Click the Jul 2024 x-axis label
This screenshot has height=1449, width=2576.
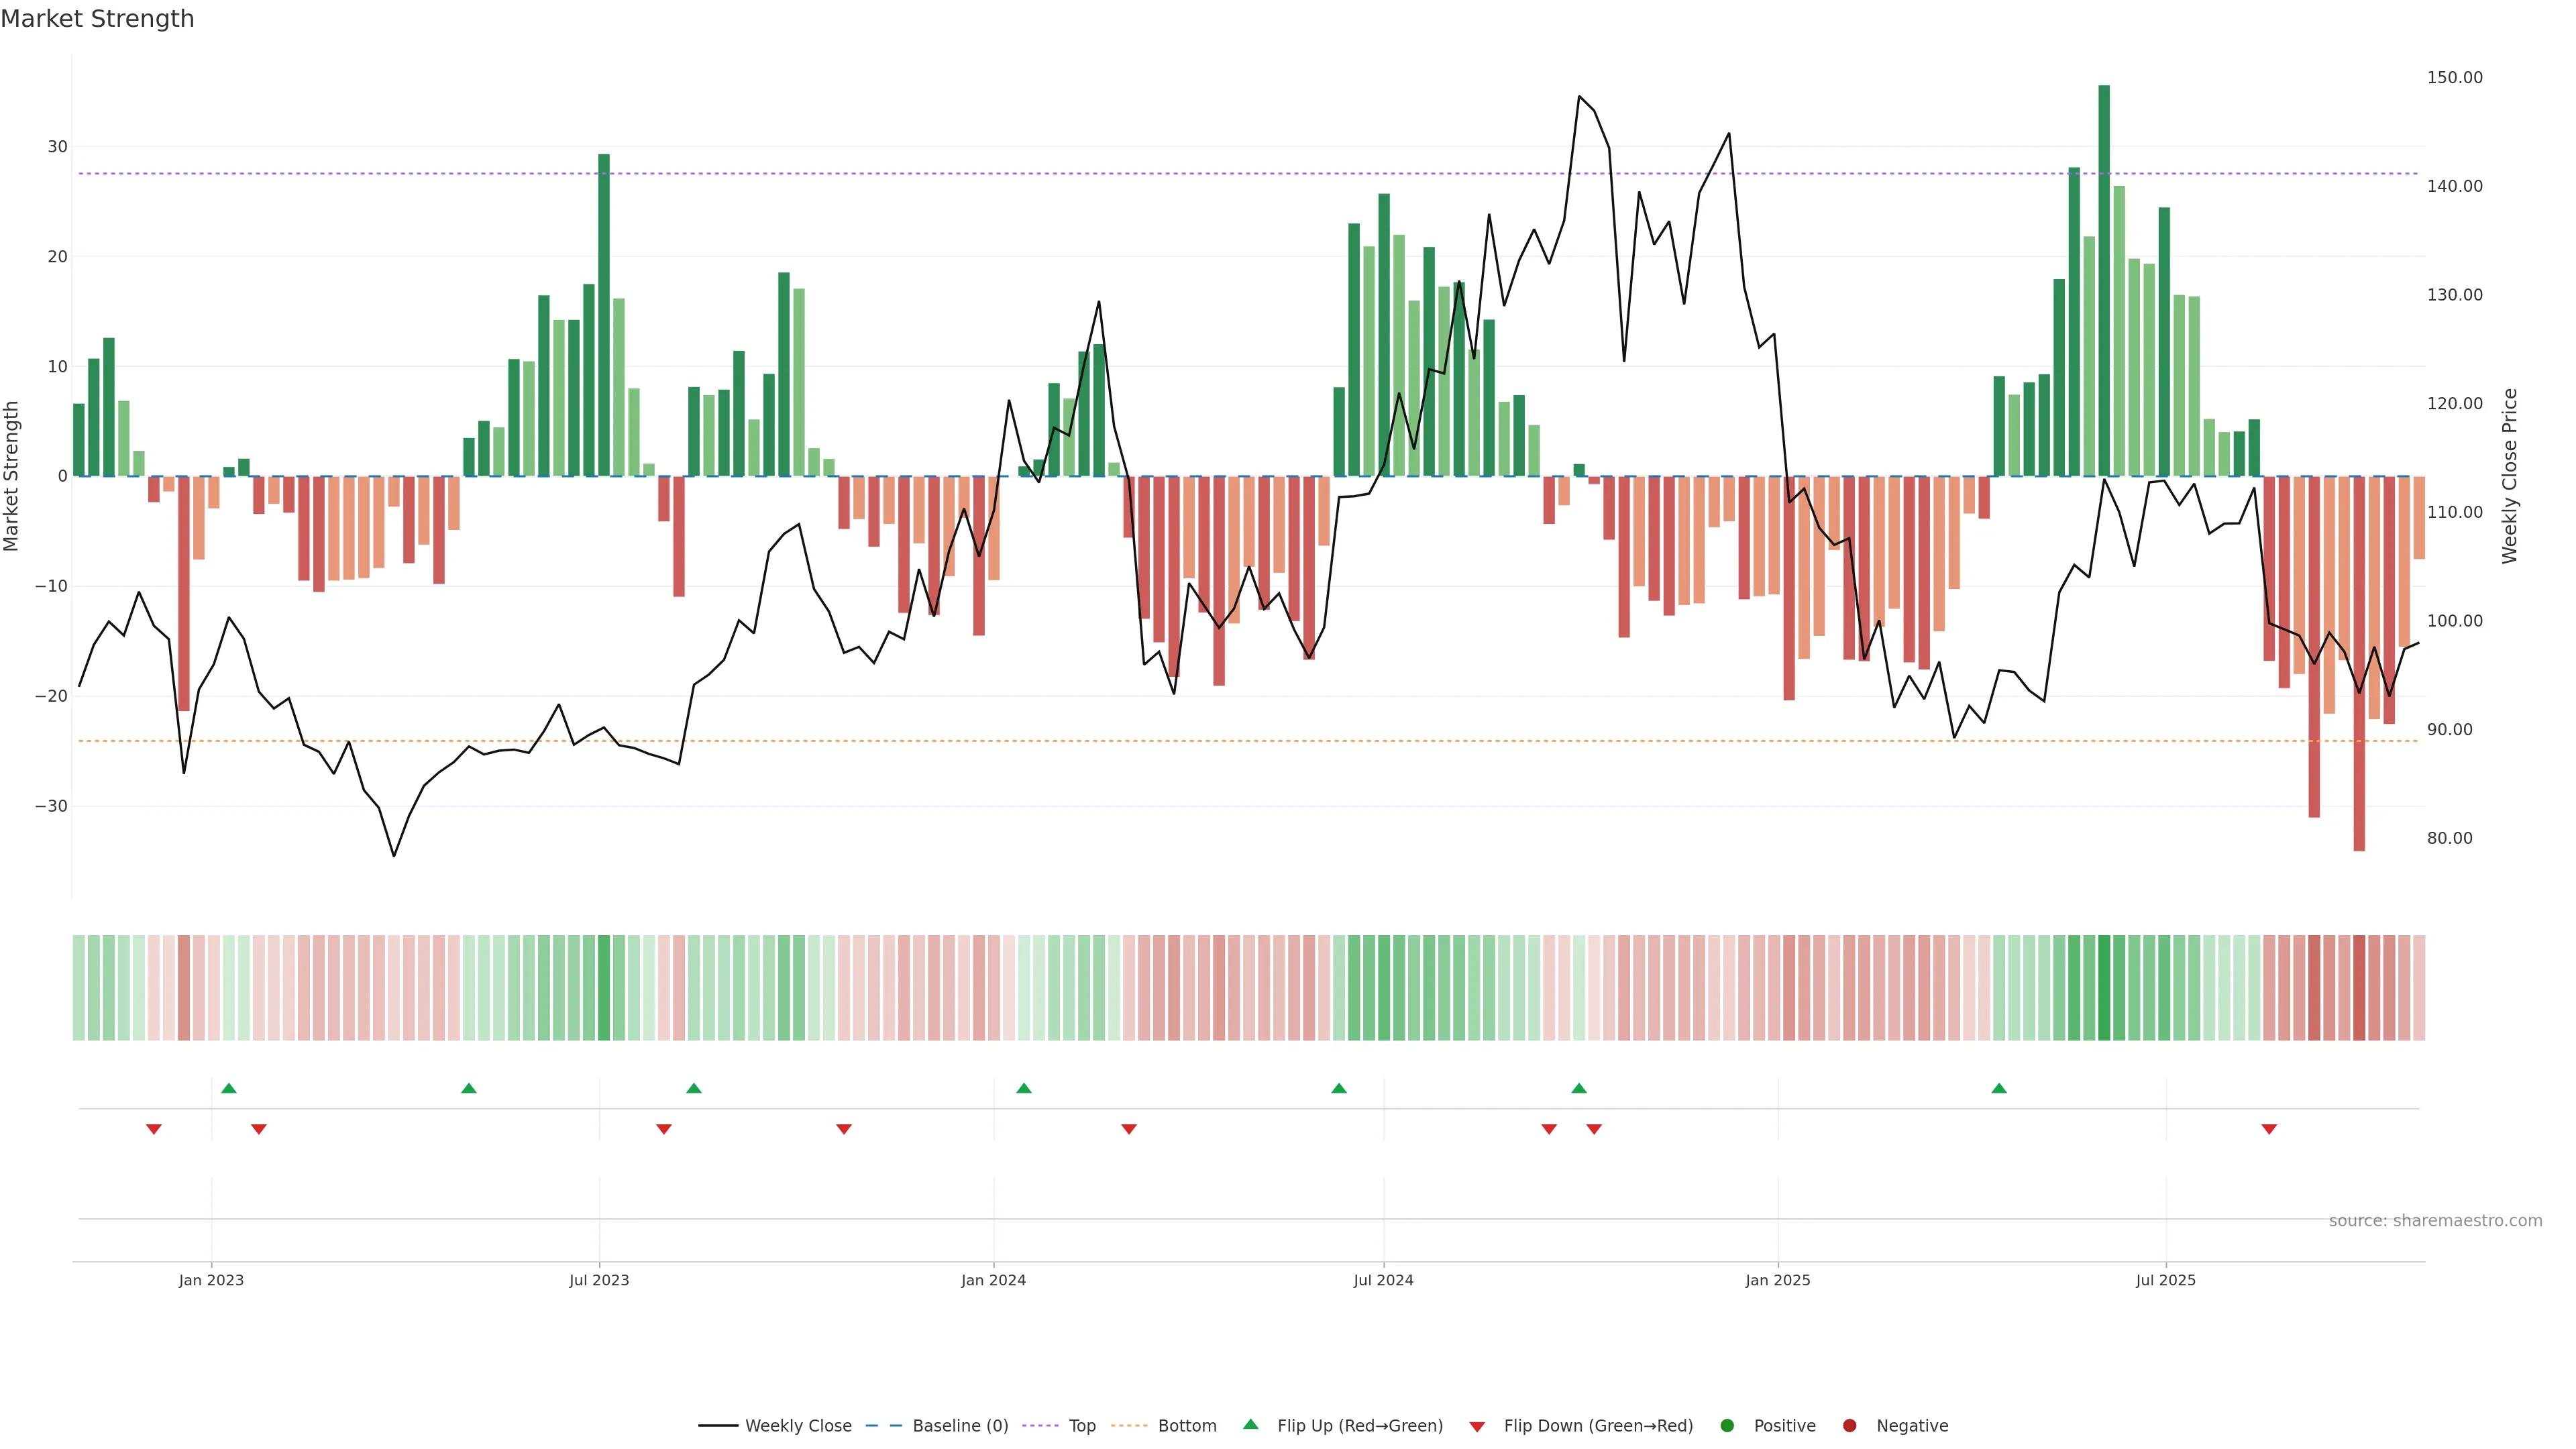pyautogui.click(x=1383, y=1280)
